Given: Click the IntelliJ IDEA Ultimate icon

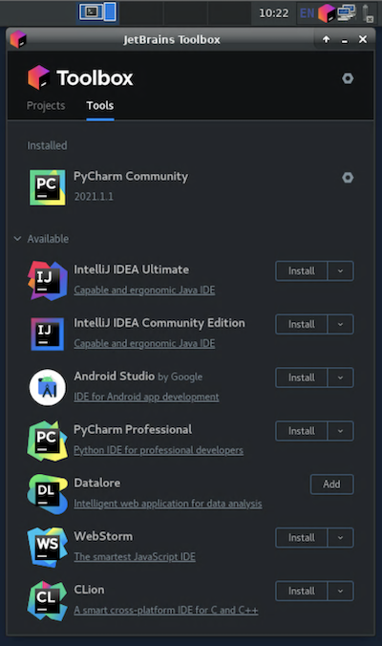Looking at the screenshot, I should click(x=48, y=281).
